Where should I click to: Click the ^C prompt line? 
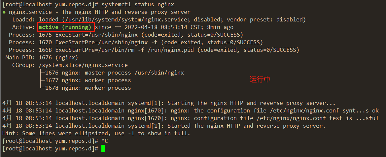pyautogui.click(x=55, y=141)
